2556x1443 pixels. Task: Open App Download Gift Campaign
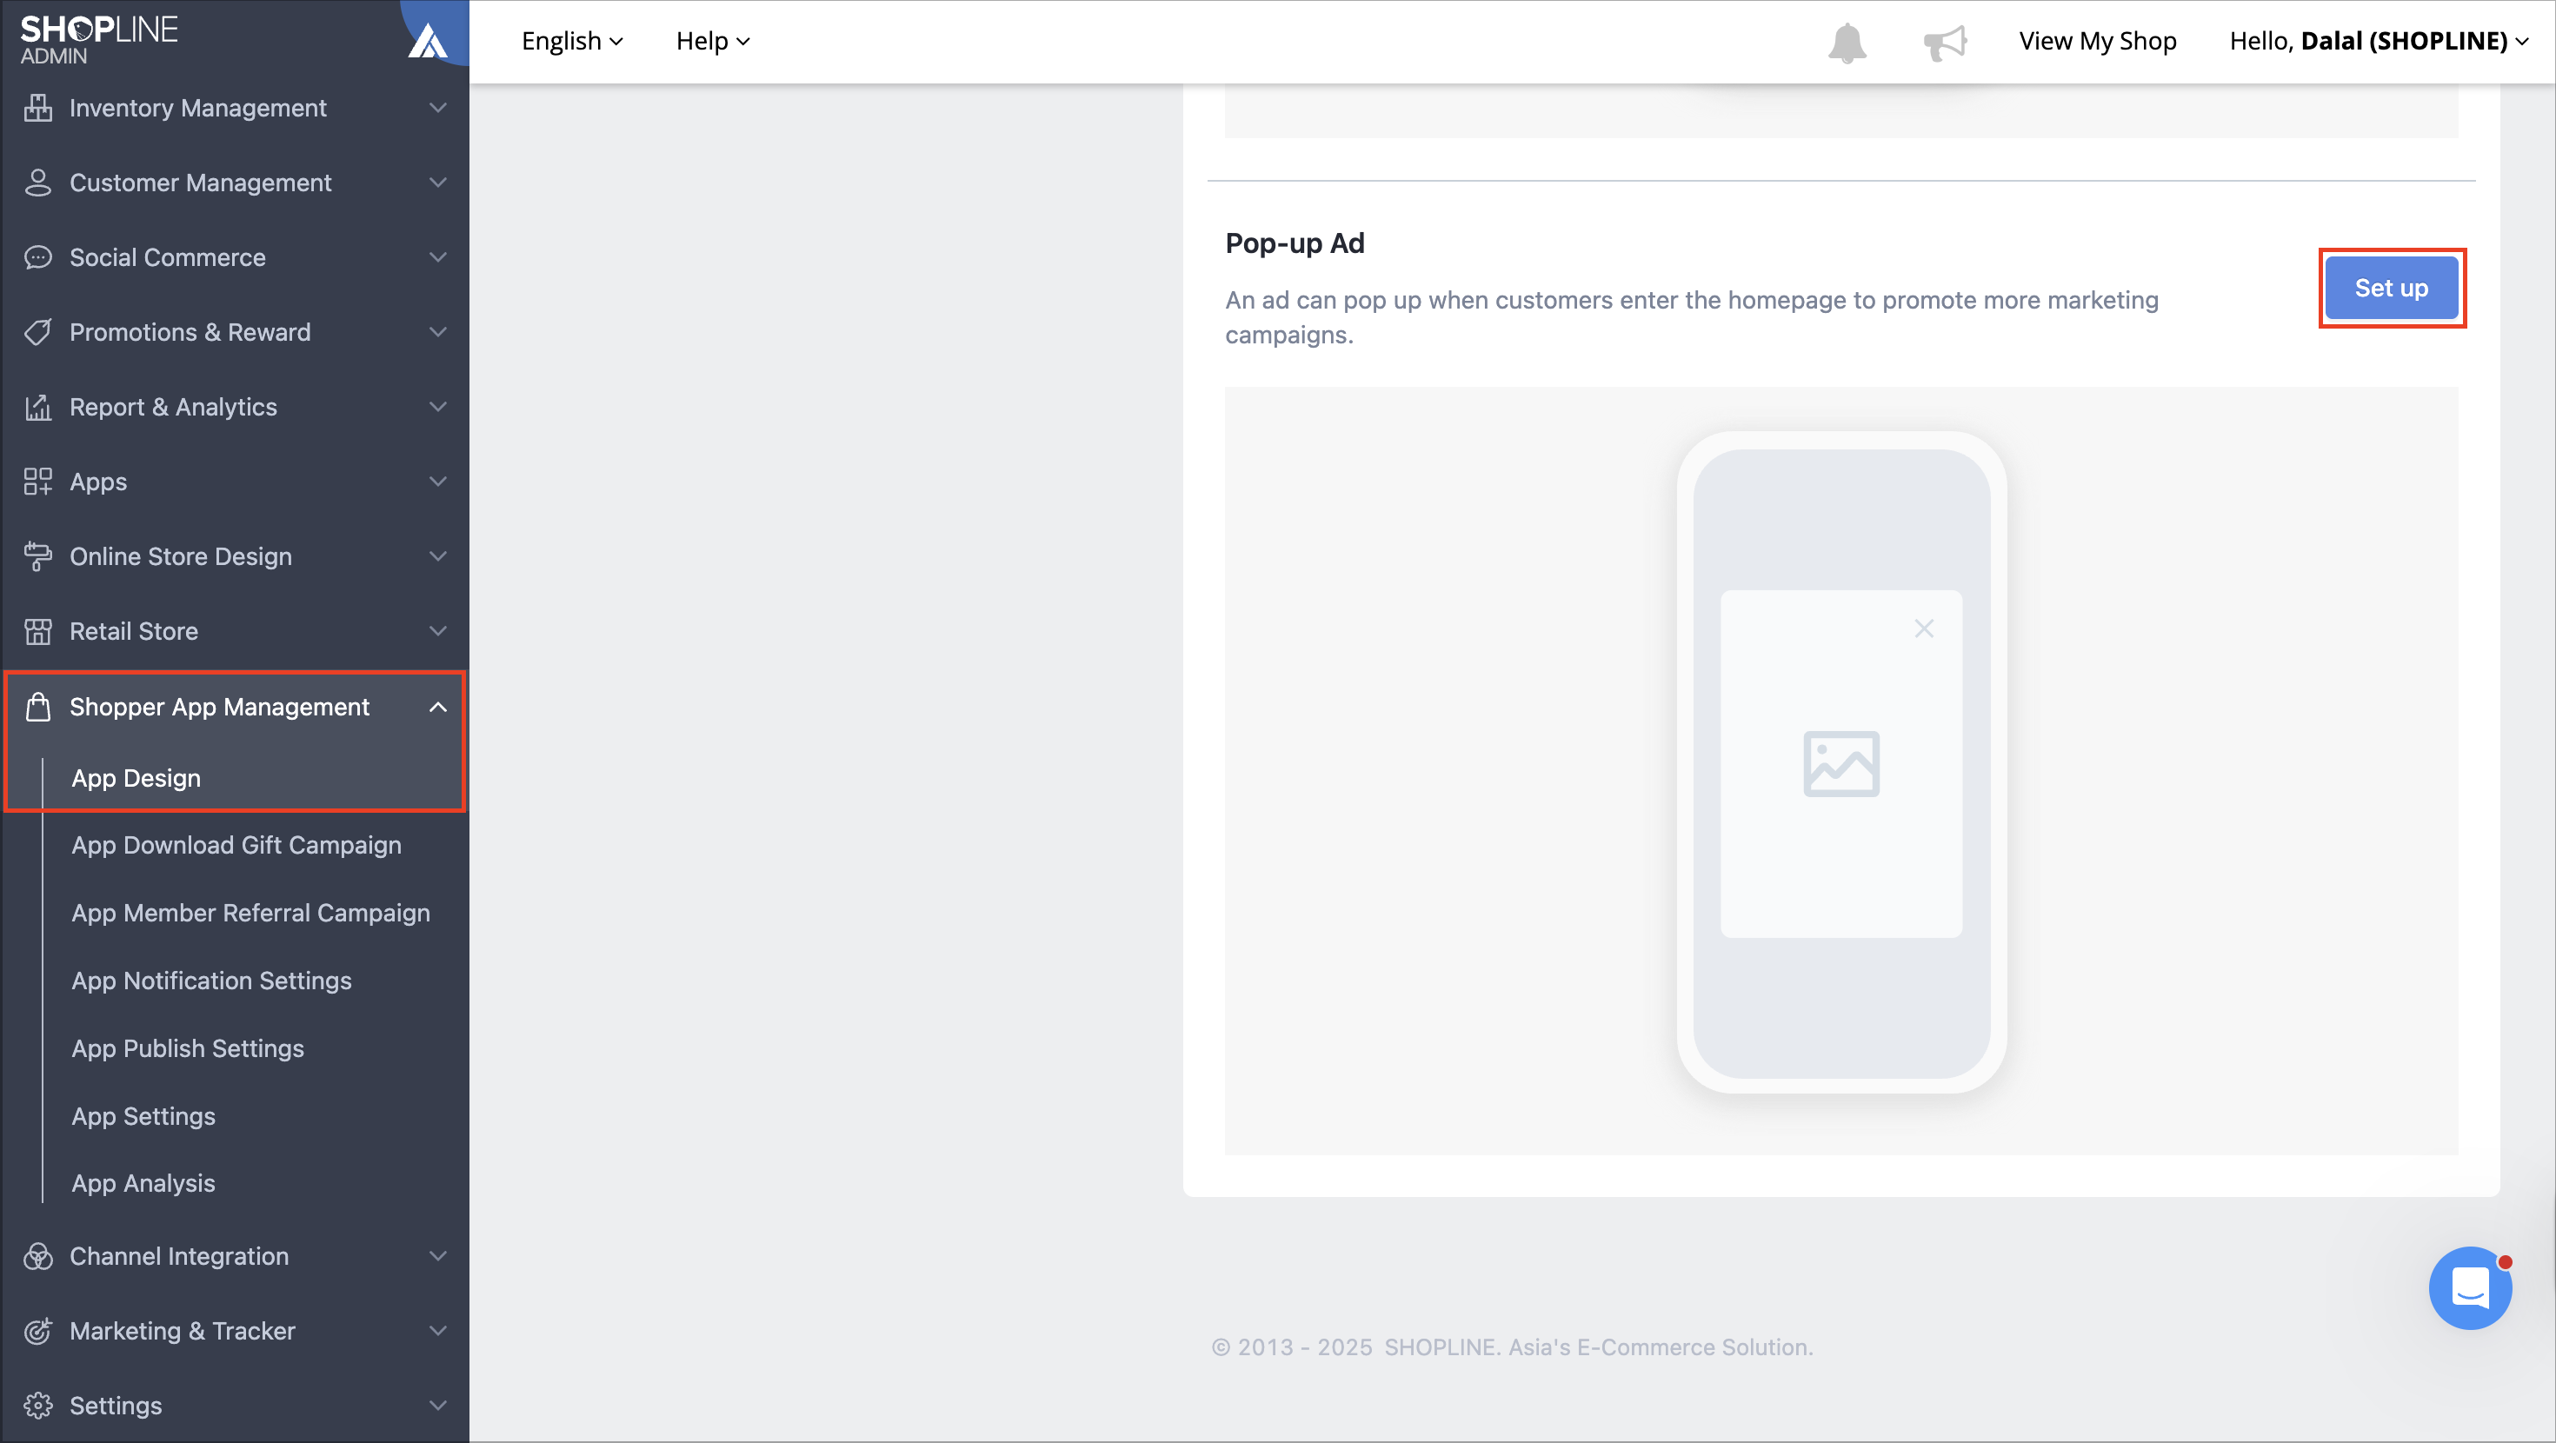(x=236, y=845)
